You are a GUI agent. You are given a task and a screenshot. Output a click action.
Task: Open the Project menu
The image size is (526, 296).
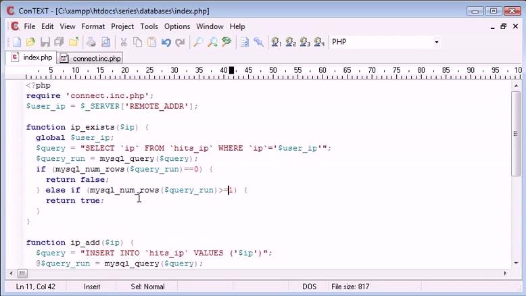[122, 26]
